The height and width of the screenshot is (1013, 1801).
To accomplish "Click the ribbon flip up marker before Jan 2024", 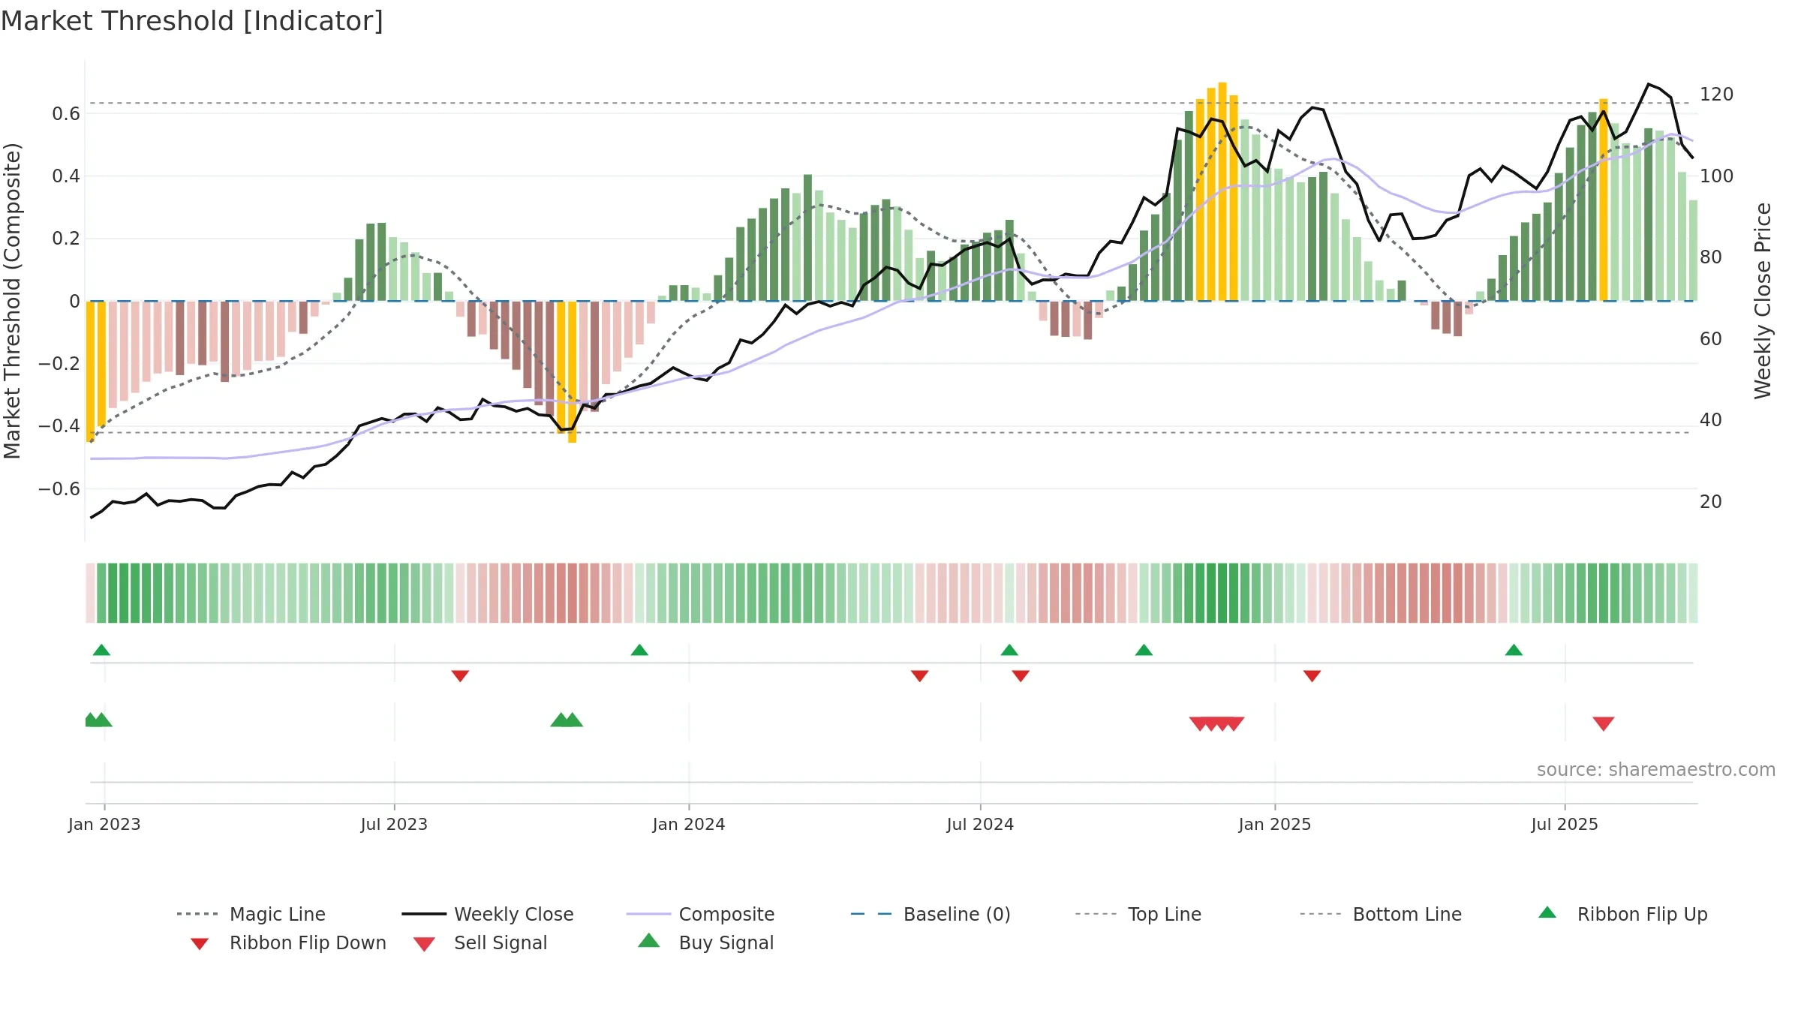I will (639, 650).
